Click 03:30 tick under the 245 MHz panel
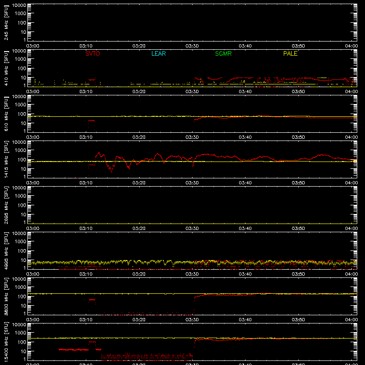Screen dimensions: 365x365 click(192, 46)
